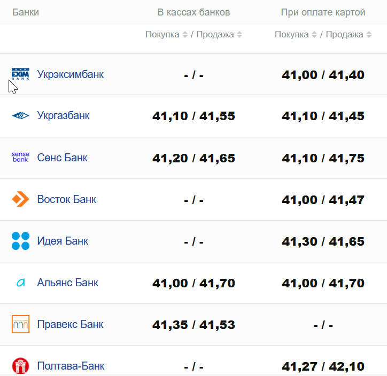This screenshot has width=387, height=376.
Task: Click the Sense Bank logo icon
Action: 20,157
